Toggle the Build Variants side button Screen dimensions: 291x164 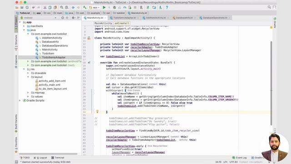16,123
